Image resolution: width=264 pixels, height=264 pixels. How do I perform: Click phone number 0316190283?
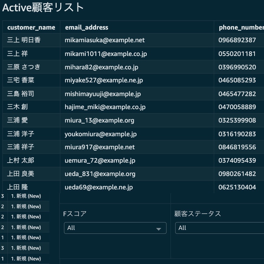pos(237,134)
